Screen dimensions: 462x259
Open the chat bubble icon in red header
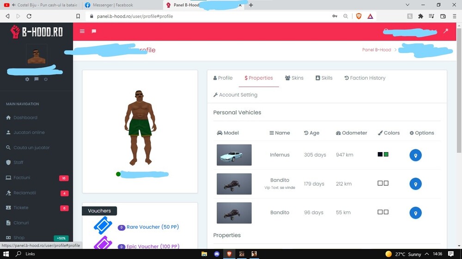[x=94, y=31]
